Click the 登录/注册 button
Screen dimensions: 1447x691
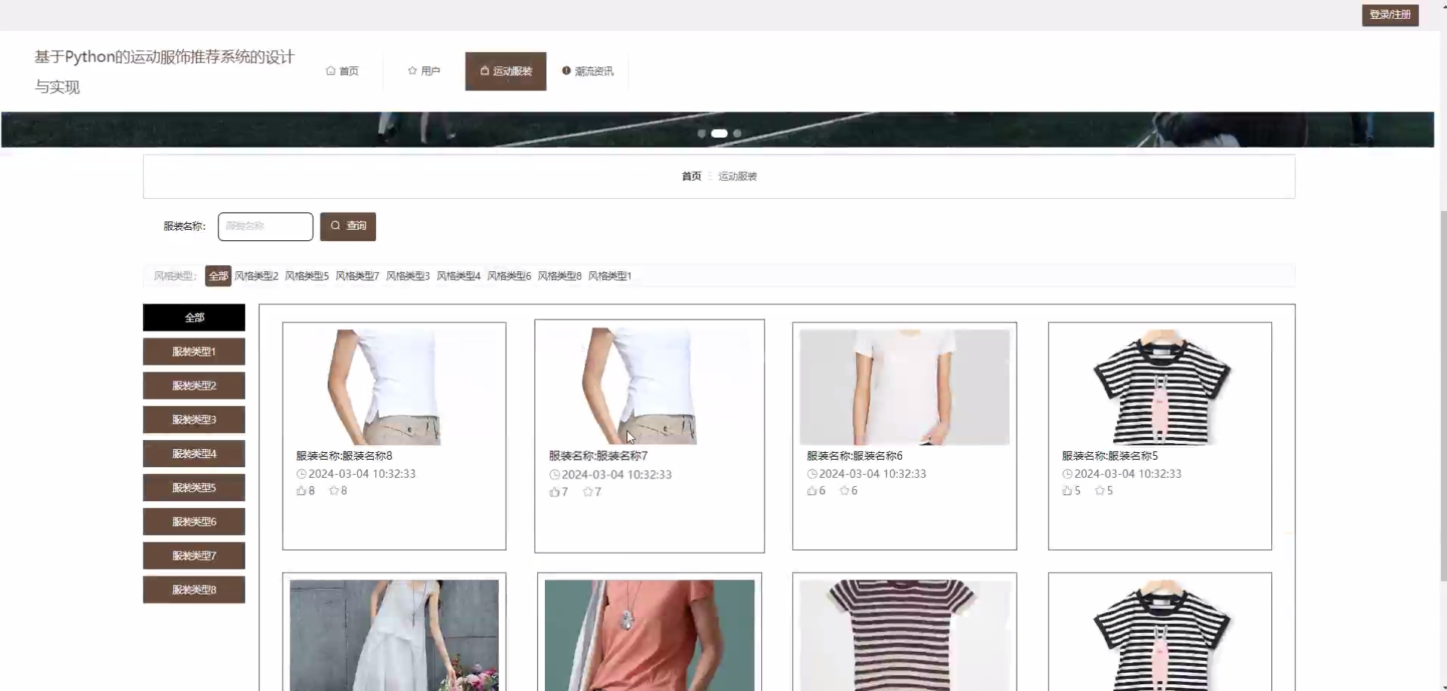click(1390, 15)
